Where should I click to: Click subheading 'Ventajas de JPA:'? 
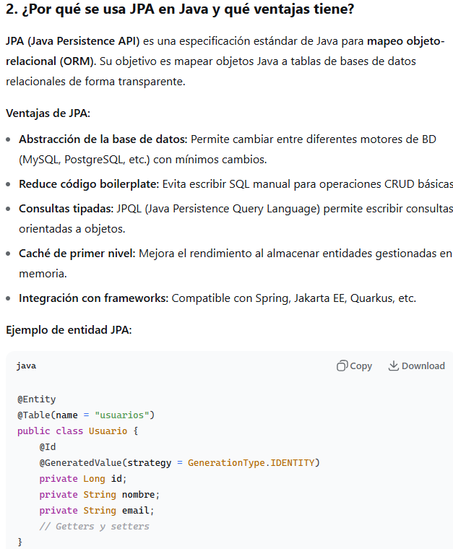click(48, 113)
